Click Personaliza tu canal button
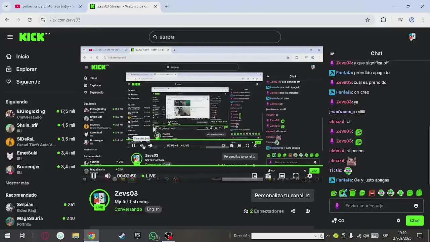Screen dimensions: 430x242 point(283,195)
